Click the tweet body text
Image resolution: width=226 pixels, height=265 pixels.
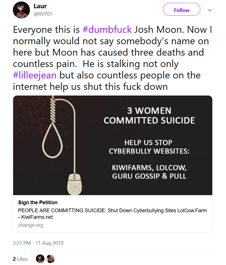113,58
